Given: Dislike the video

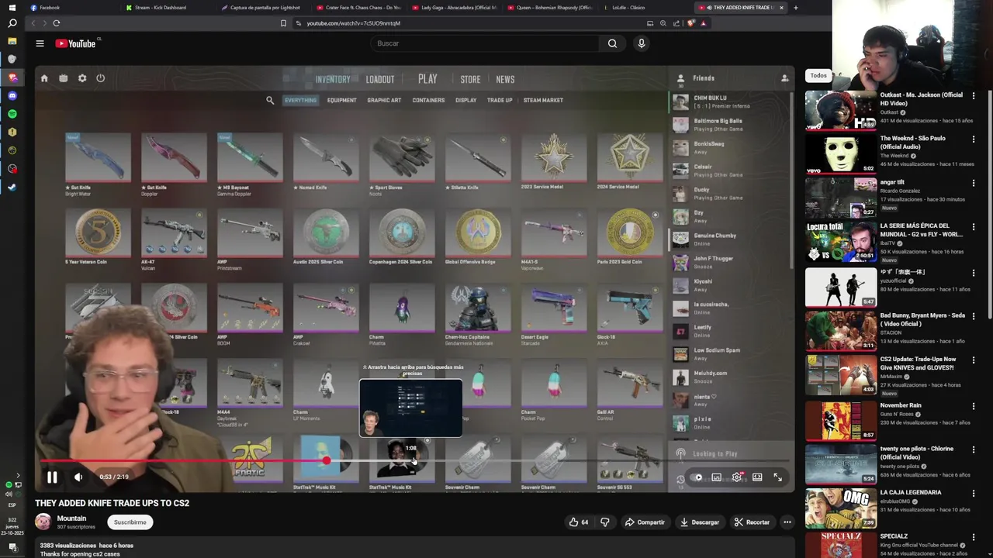Looking at the screenshot, I should tap(605, 522).
